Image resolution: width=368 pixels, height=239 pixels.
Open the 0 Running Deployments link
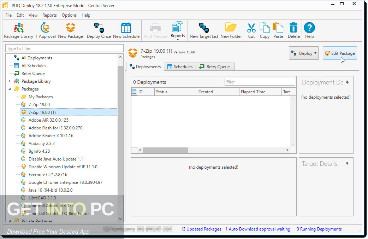[319, 229]
